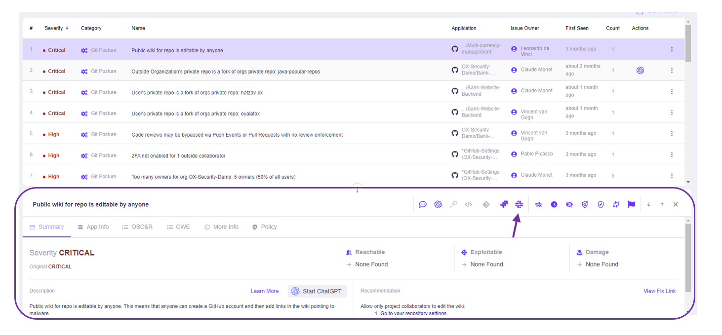Viewport: 722px width, 335px height.
Task: Click ChatGPT icon in row 2 Actions column
Action: (x=640, y=71)
